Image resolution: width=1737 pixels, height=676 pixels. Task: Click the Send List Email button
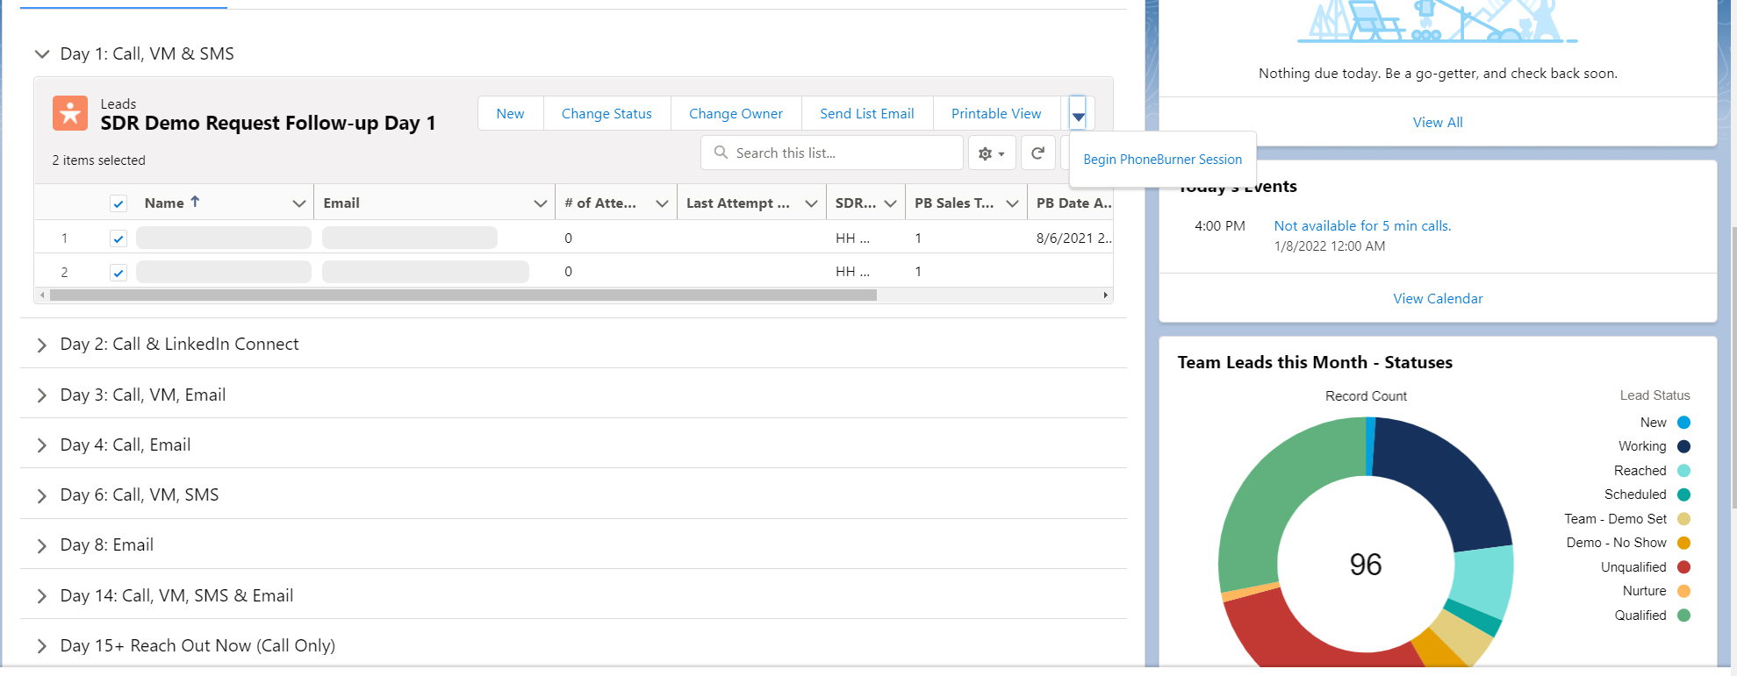[x=866, y=114]
